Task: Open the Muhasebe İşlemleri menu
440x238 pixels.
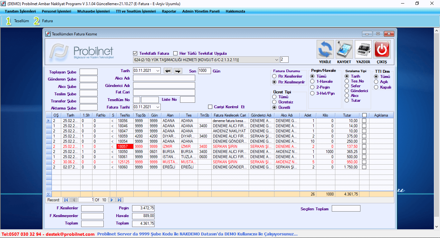Action: click(93, 11)
